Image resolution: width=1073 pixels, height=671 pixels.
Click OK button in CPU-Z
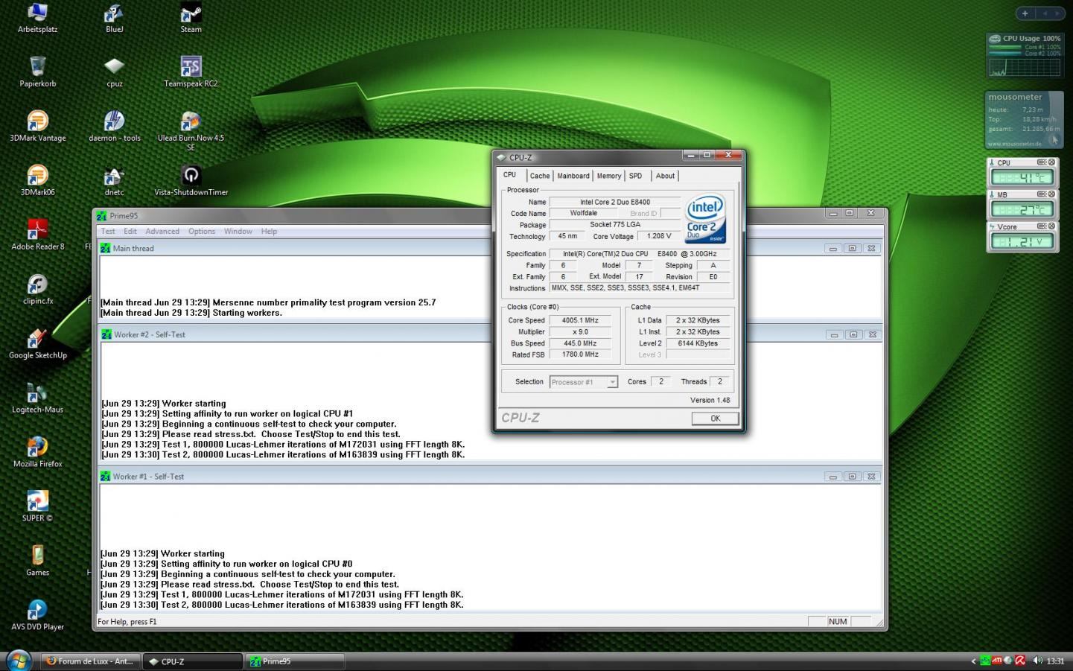715,419
